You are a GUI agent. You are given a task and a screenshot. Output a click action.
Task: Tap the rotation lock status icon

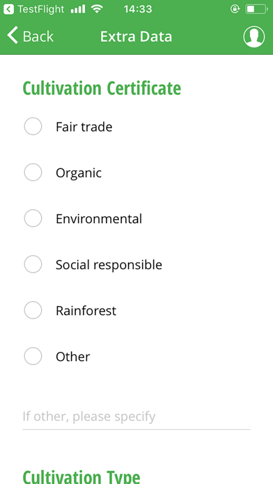coord(235,9)
